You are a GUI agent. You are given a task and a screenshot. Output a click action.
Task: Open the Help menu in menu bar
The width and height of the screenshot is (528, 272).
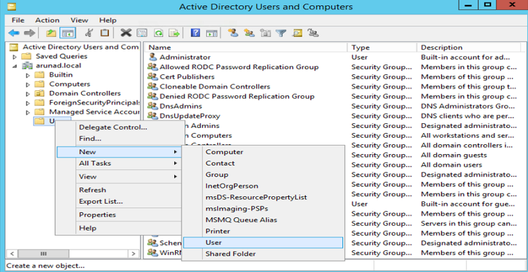(108, 20)
